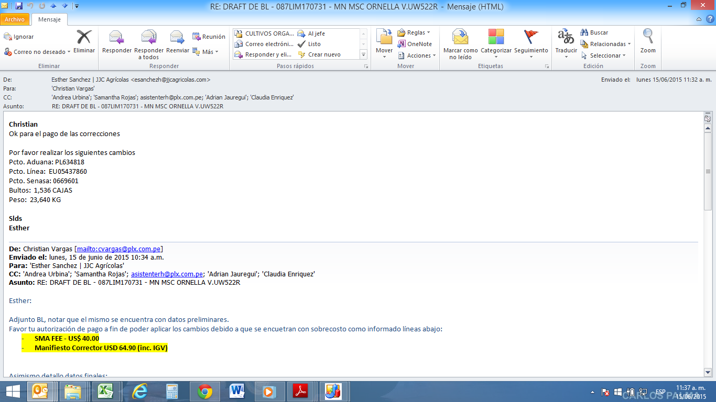This screenshot has height=402, width=716.
Task: Open Google Chrome from the taskbar
Action: tap(204, 392)
